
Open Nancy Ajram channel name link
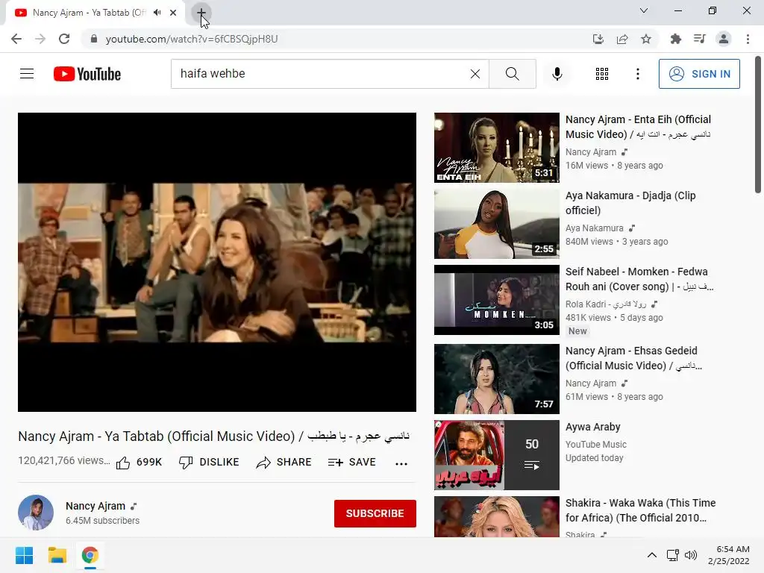pos(95,506)
